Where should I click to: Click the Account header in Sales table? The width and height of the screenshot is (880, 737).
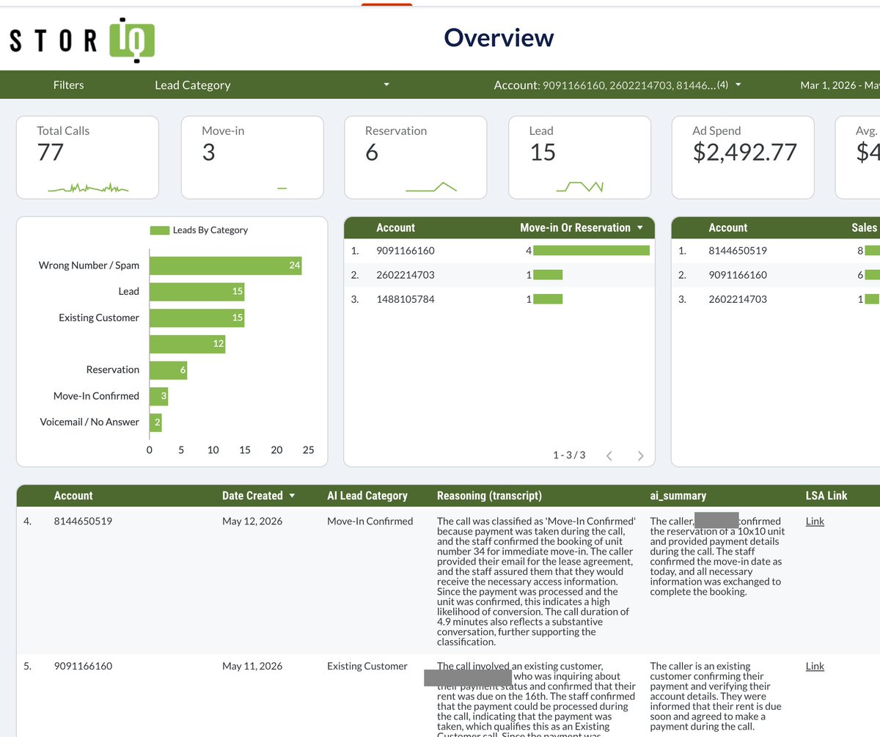[x=727, y=228]
